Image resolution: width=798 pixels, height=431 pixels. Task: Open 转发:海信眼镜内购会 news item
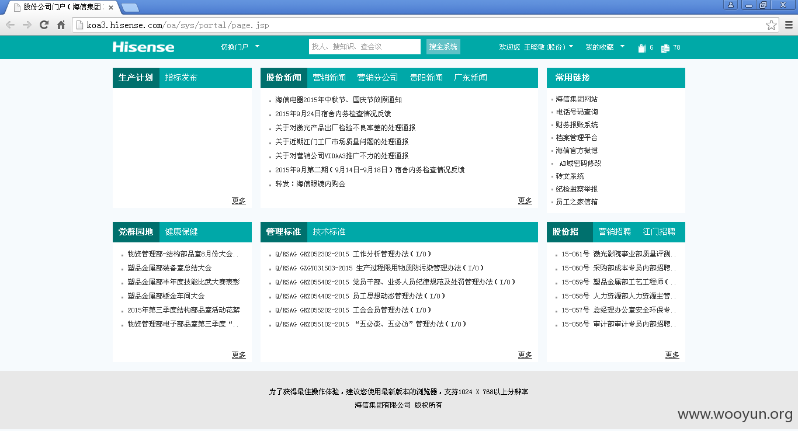pos(310,184)
